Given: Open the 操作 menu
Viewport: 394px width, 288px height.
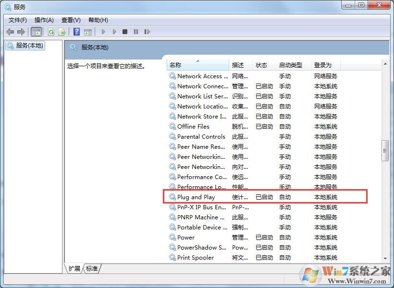Looking at the screenshot, I should 44,20.
